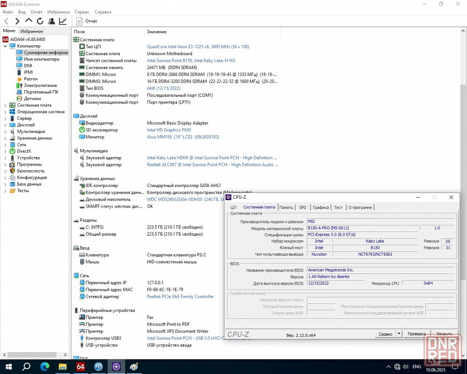Viewport: 467px width, 374px height.
Task: Switch to the SPD tab in CPU-Z
Action: tap(303, 207)
